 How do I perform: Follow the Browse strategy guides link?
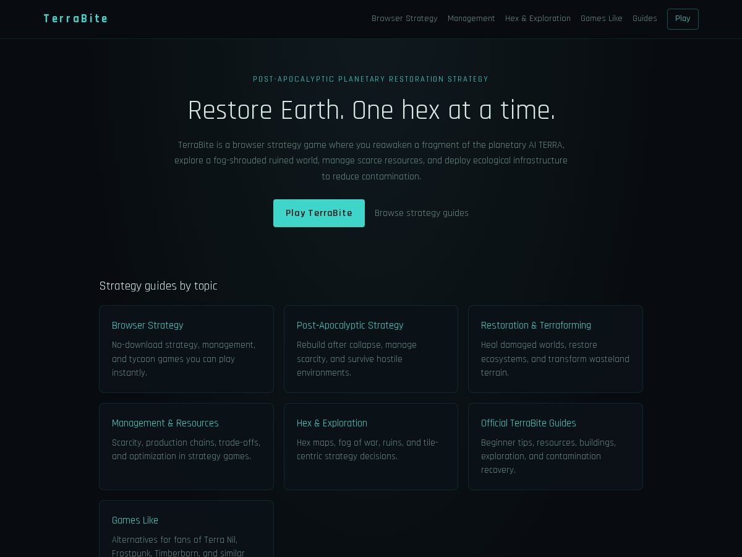[422, 213]
